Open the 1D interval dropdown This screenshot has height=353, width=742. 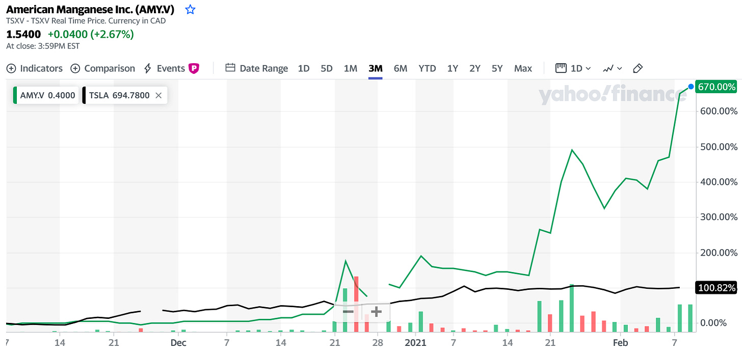click(x=573, y=68)
